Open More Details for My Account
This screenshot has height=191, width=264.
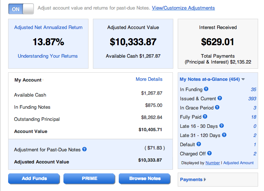coord(149,79)
